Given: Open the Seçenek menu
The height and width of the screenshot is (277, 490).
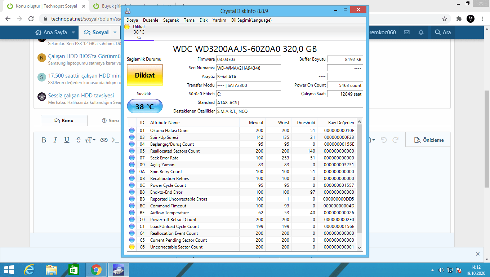Looking at the screenshot, I should [x=171, y=20].
